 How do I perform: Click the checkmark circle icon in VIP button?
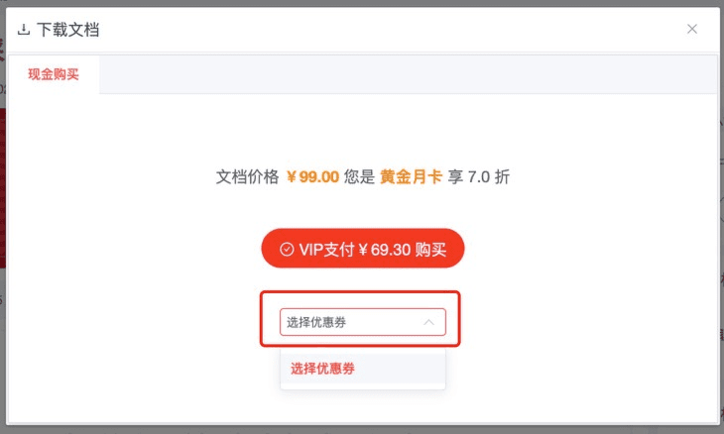click(x=287, y=249)
